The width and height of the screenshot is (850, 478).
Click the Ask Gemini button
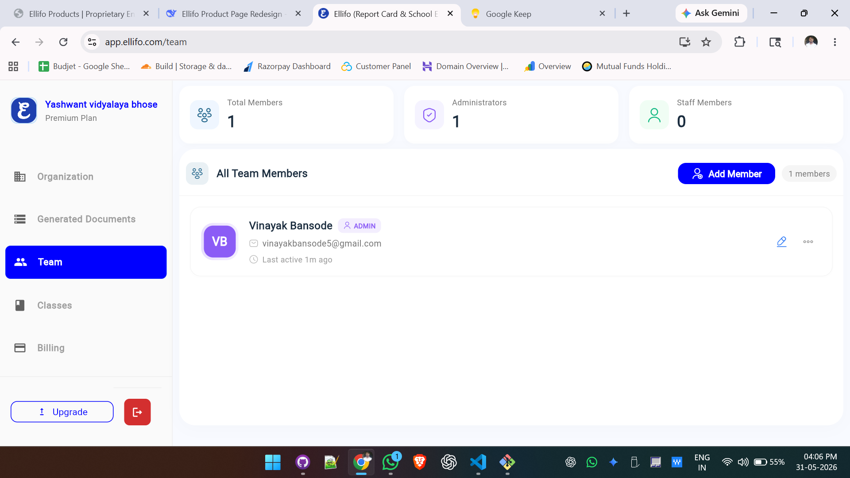pos(711,13)
